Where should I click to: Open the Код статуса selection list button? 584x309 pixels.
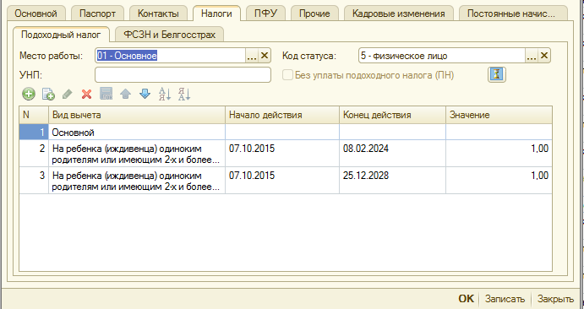(x=532, y=56)
